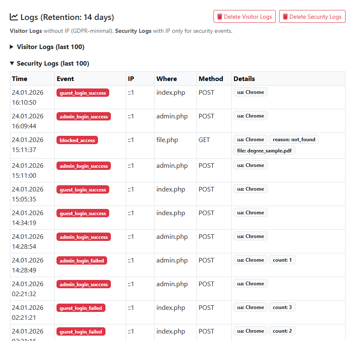This screenshot has height=341, width=353.
Task: Click the admin_login_failed event badge
Action: [x=82, y=261]
